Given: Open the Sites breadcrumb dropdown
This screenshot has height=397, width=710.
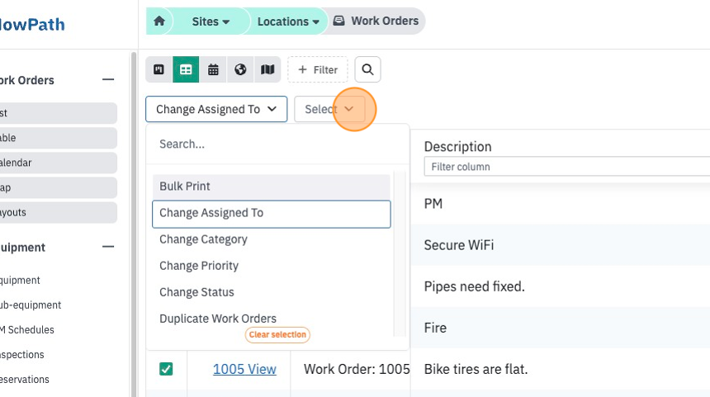Looking at the screenshot, I should point(211,21).
